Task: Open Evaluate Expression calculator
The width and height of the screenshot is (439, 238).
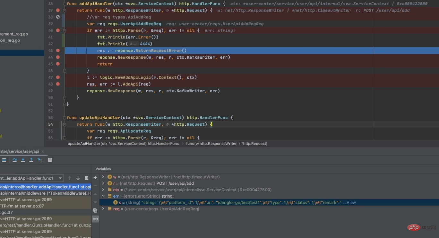Action: click(50, 160)
